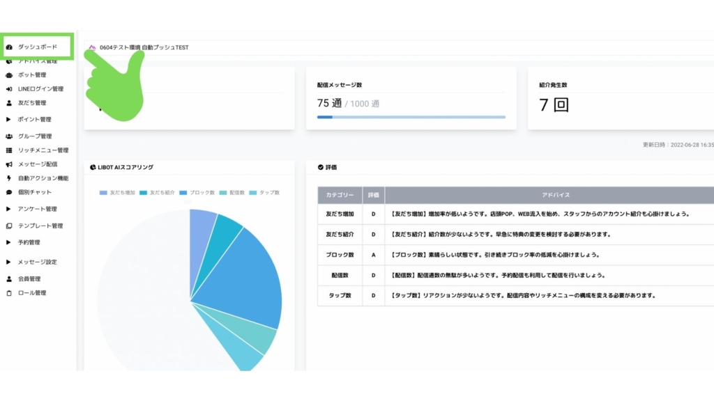Click the dashboard gauge icon in sidebar
The width and height of the screenshot is (714, 401).
click(x=9, y=47)
